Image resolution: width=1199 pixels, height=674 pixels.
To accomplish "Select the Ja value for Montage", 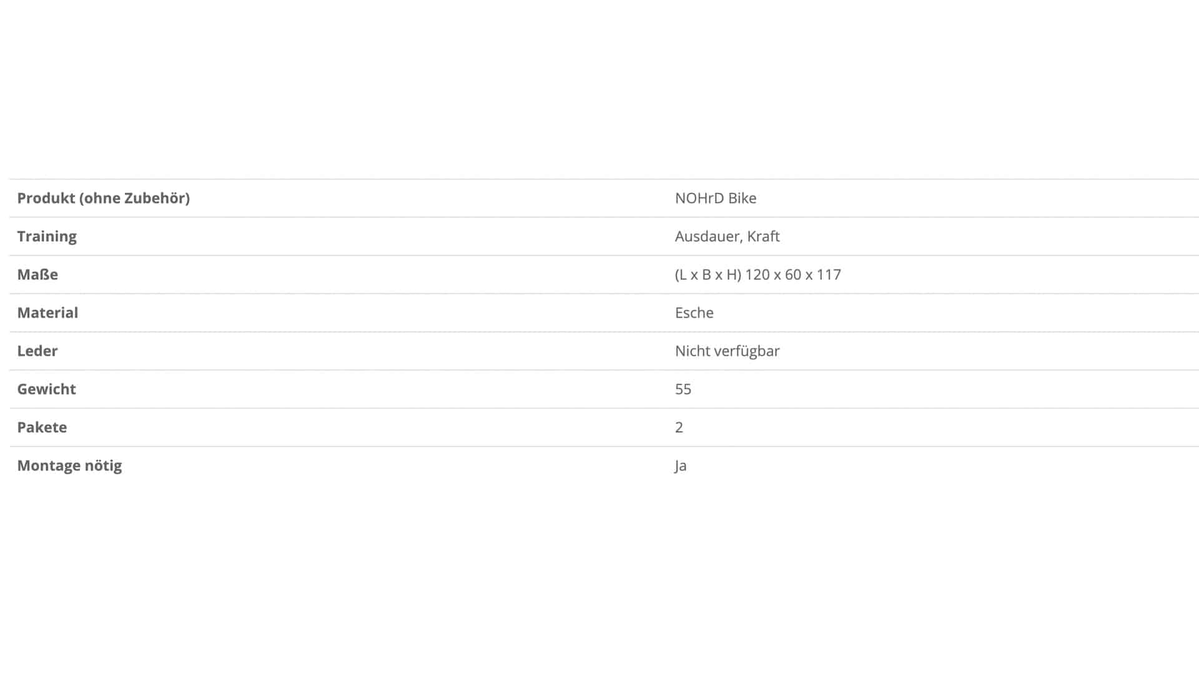I will [x=681, y=466].
